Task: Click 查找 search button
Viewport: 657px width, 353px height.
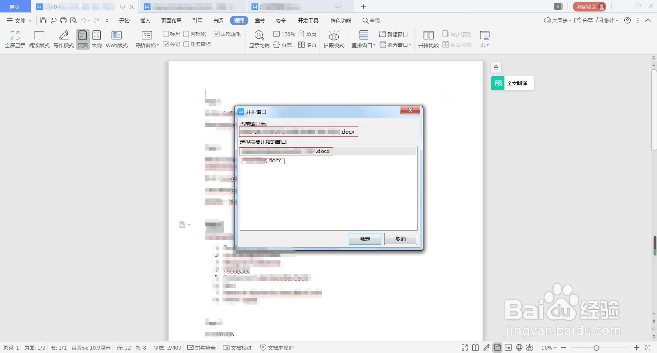Action: click(371, 21)
